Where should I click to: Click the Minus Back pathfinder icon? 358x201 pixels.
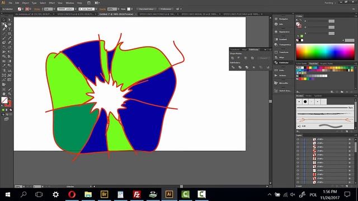tap(268, 67)
